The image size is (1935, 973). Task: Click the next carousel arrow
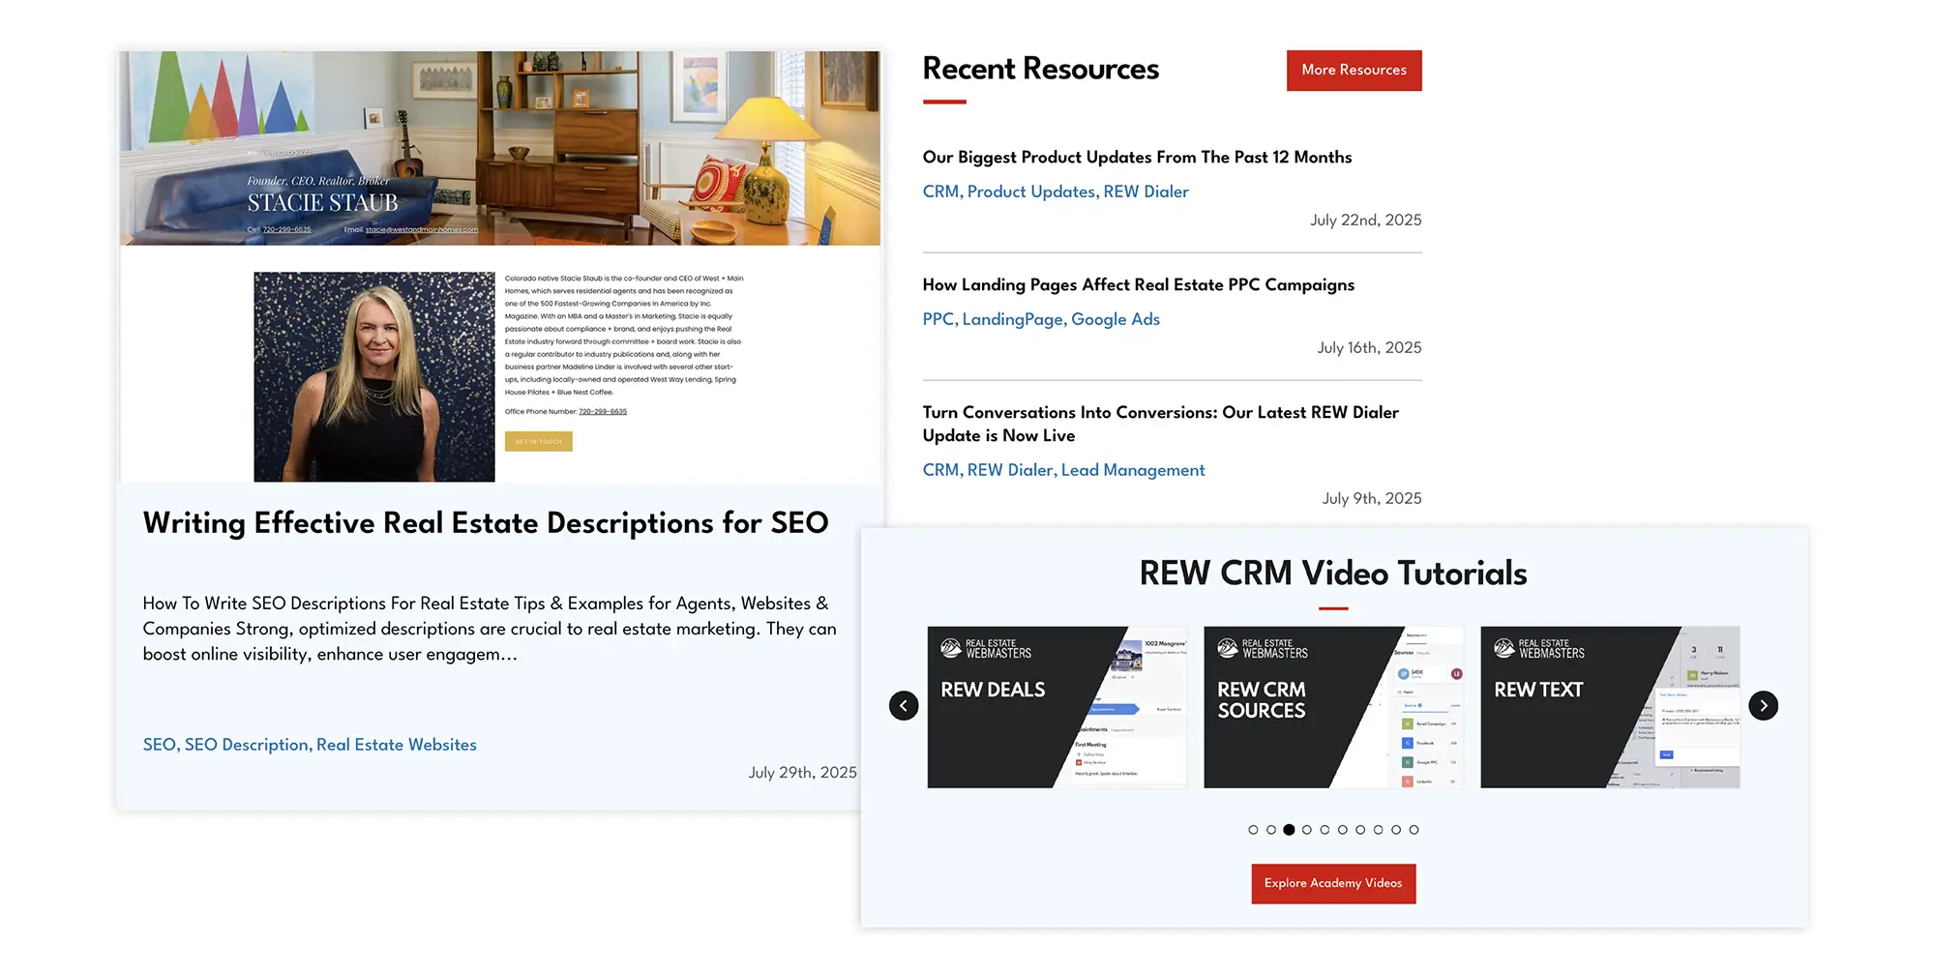[1763, 706]
